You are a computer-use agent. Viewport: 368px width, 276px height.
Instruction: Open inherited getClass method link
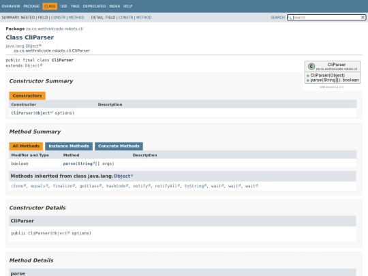[91, 186]
